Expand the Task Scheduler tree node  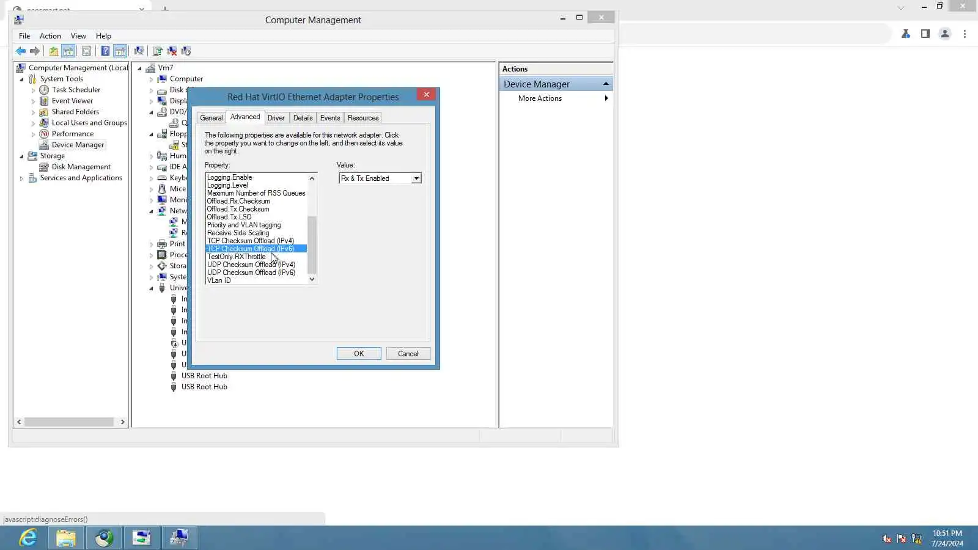point(33,90)
